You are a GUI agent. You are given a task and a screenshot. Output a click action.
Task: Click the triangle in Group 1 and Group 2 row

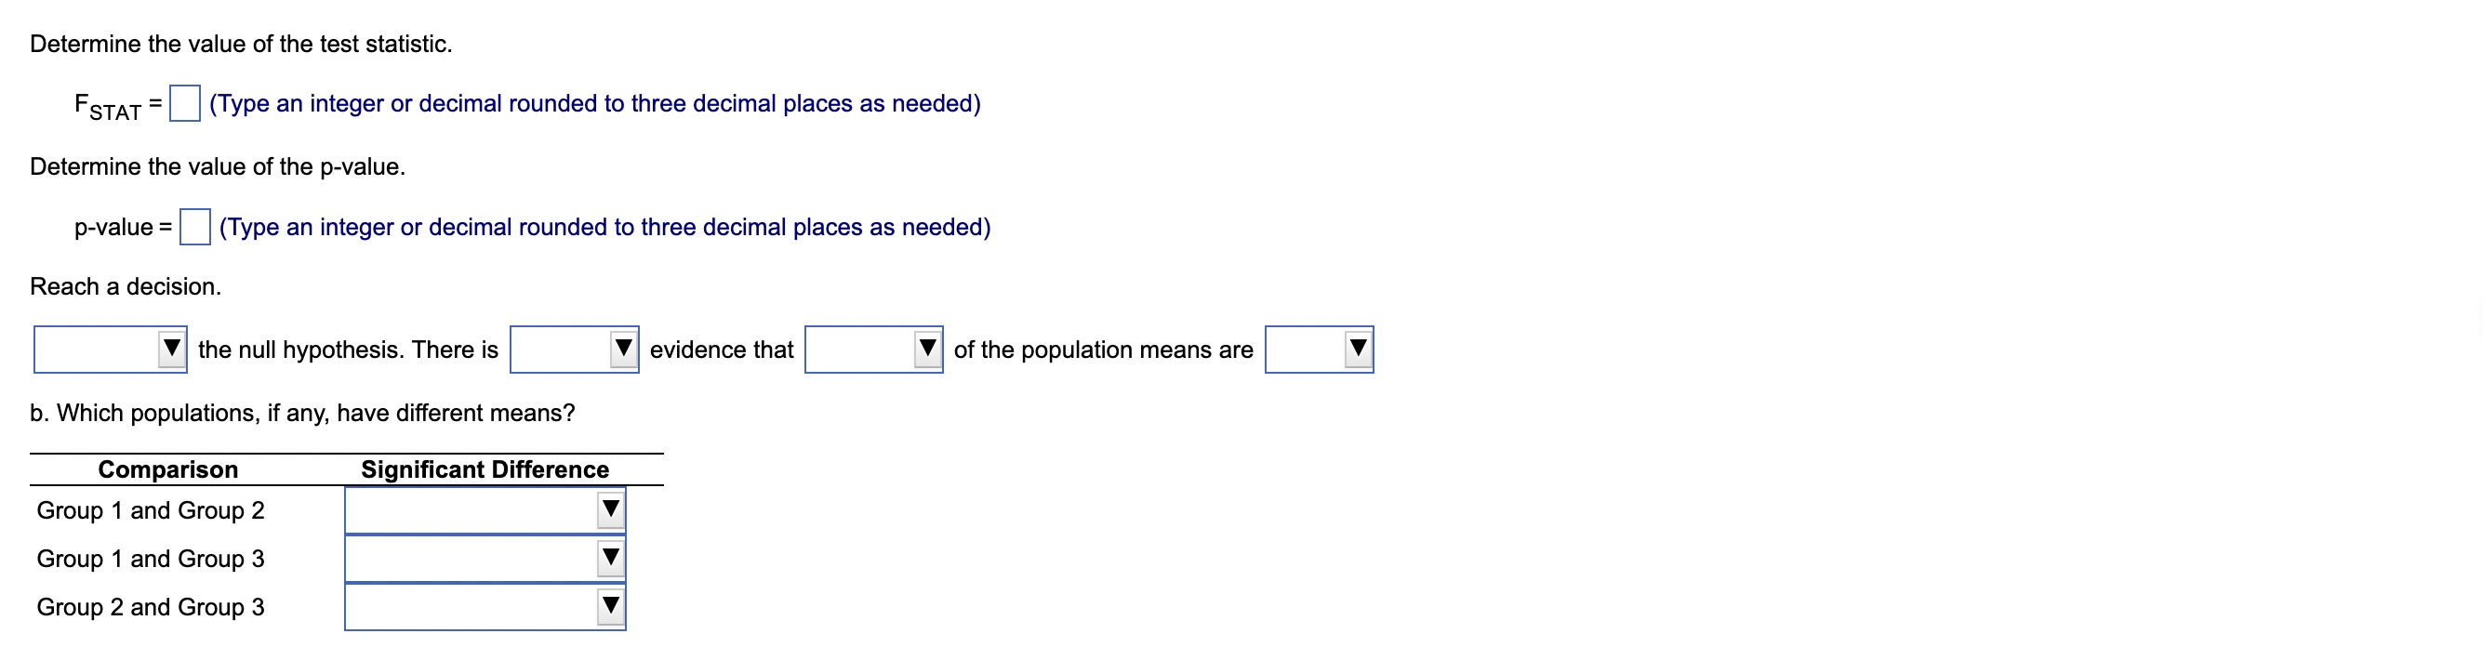point(610,509)
